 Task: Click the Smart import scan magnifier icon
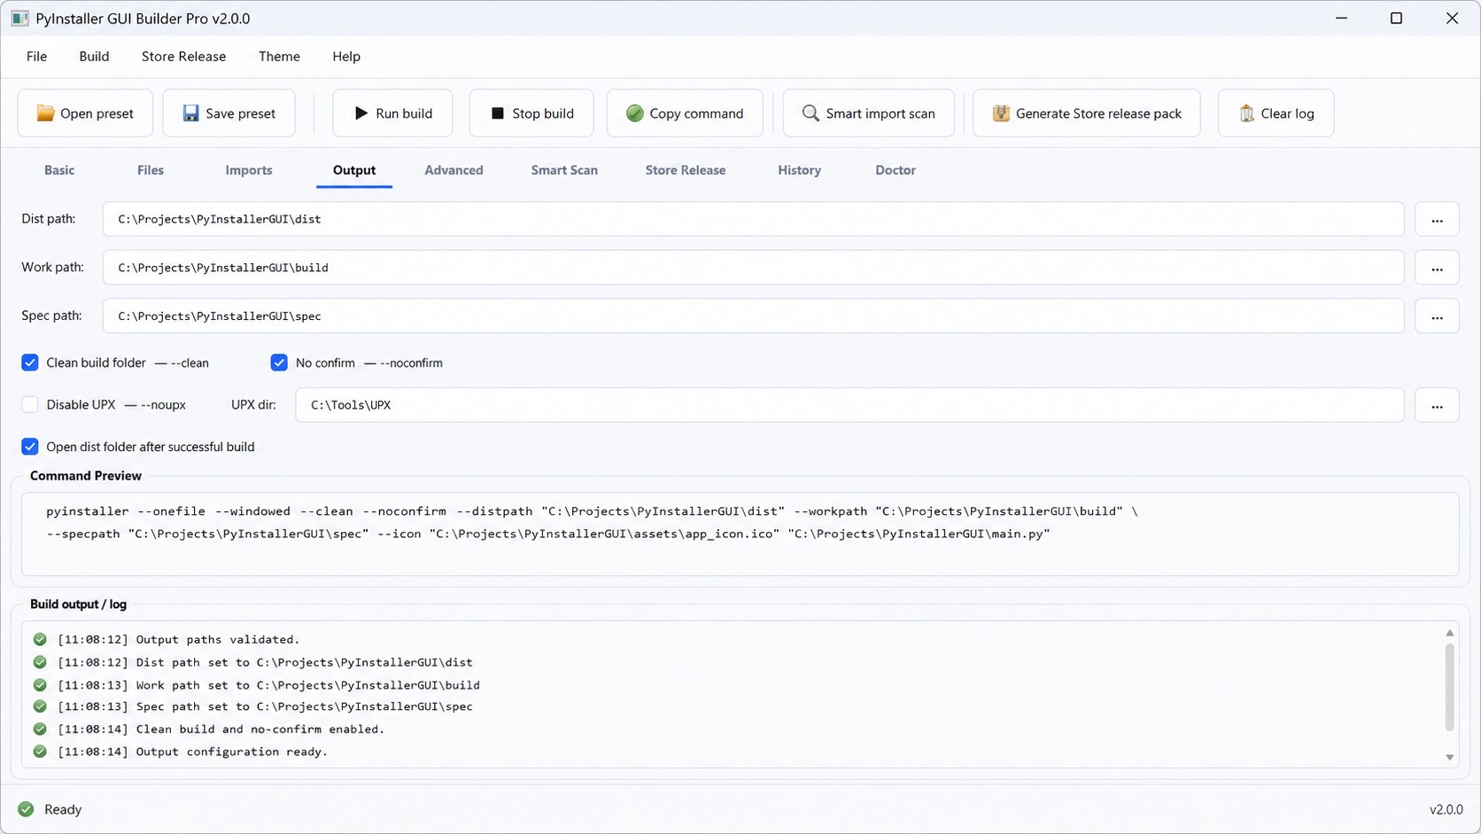(x=810, y=113)
